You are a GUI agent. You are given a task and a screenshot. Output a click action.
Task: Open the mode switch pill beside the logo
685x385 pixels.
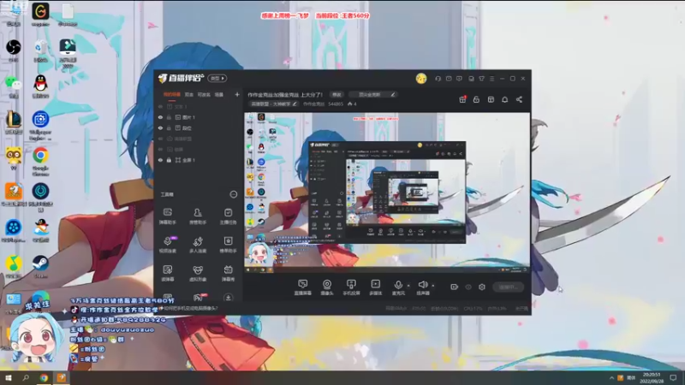pos(217,79)
